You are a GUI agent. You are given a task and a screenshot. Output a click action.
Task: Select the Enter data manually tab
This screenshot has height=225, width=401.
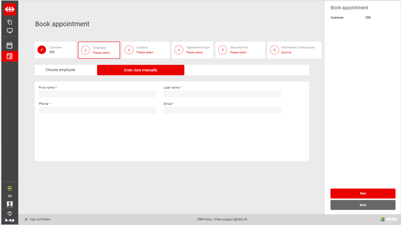point(141,70)
